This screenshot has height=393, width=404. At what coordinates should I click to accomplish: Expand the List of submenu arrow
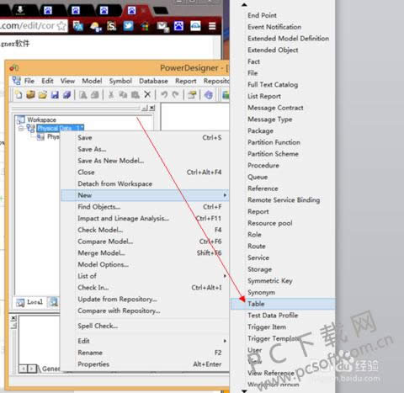[x=225, y=276]
